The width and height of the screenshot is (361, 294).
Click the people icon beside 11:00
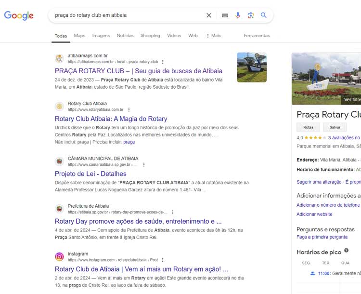(313, 273)
